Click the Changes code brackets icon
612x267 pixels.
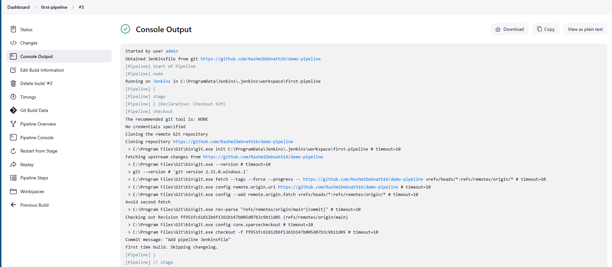point(13,43)
